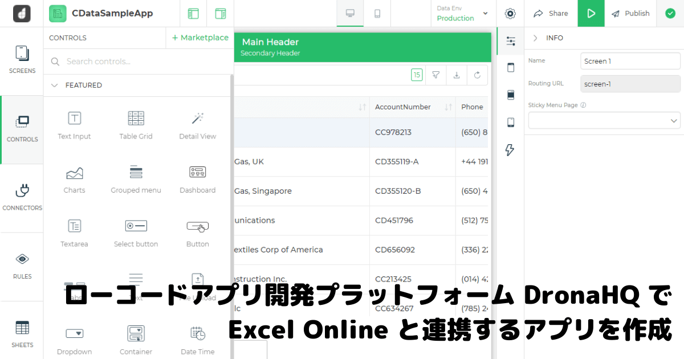Toggle the left panel layout icon
The image size is (684, 359).
pyautogui.click(x=193, y=13)
